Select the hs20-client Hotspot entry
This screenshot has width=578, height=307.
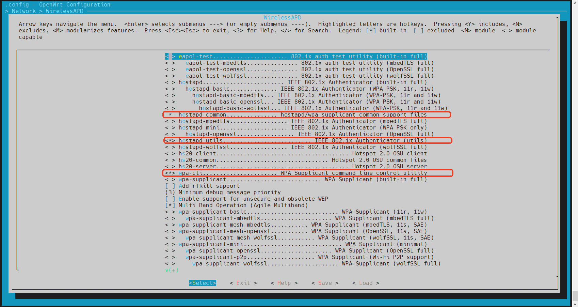(302, 154)
